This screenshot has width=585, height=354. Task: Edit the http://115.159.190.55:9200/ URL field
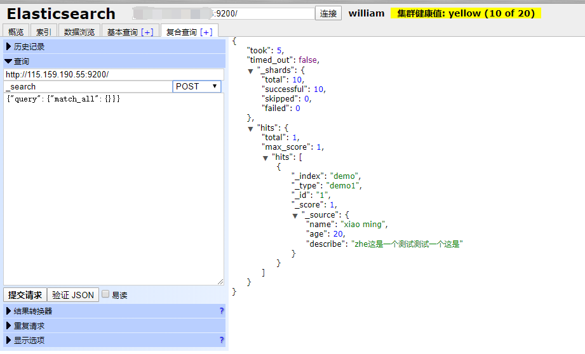(114, 74)
